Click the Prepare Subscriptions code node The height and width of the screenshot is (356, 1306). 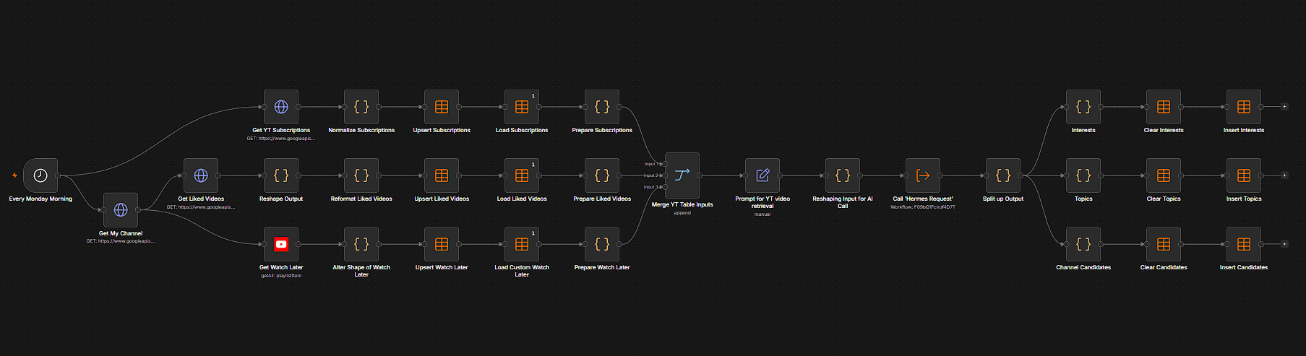(x=602, y=107)
